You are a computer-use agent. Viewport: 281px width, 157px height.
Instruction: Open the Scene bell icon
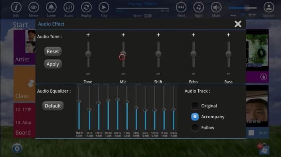(51, 8)
